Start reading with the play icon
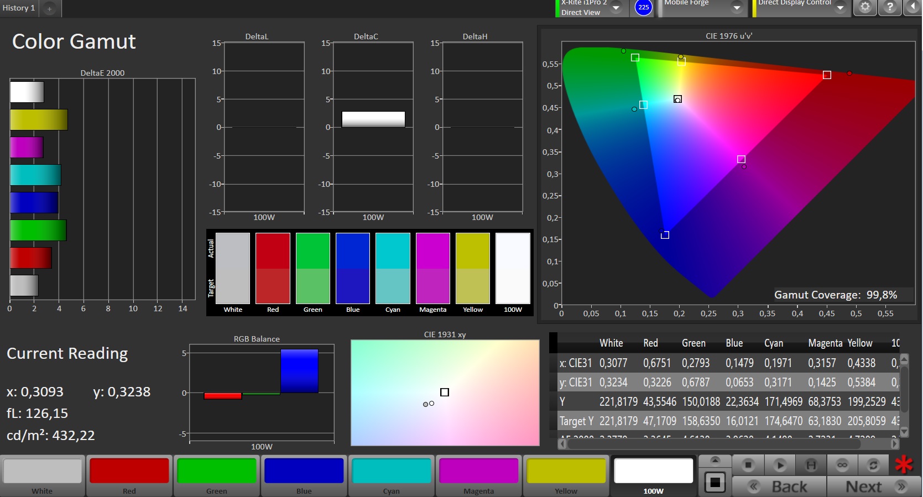Viewport: 923px width, 497px height. (780, 465)
